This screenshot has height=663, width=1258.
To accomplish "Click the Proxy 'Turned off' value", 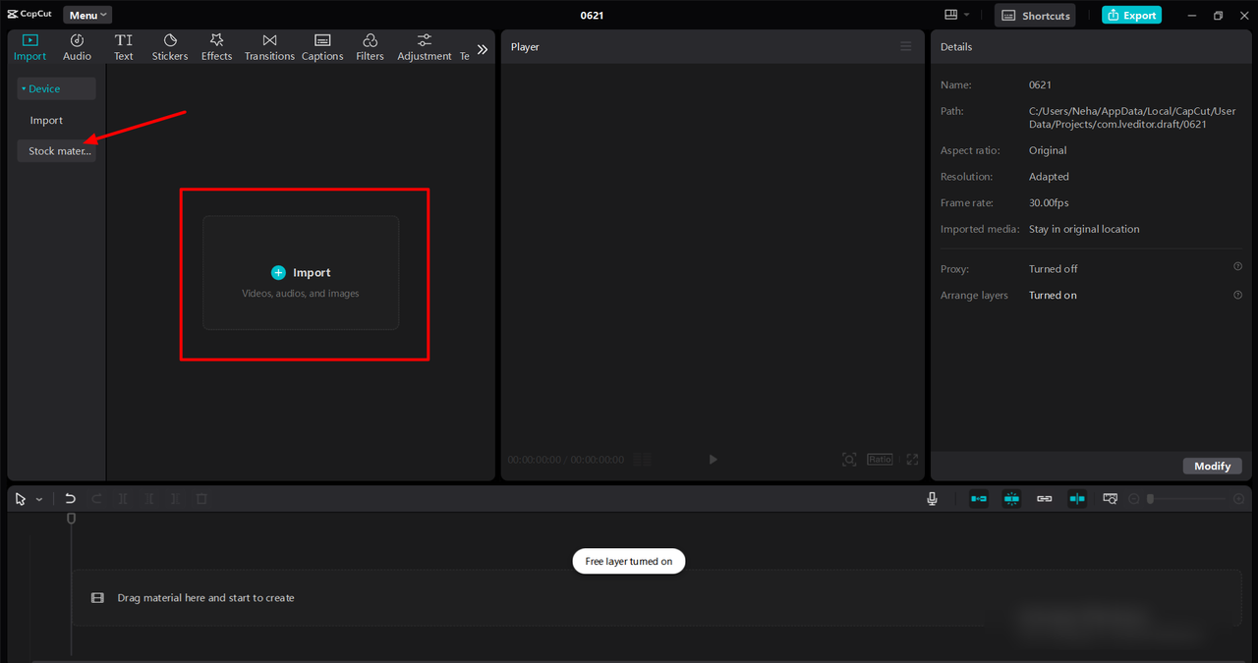I will (x=1054, y=268).
